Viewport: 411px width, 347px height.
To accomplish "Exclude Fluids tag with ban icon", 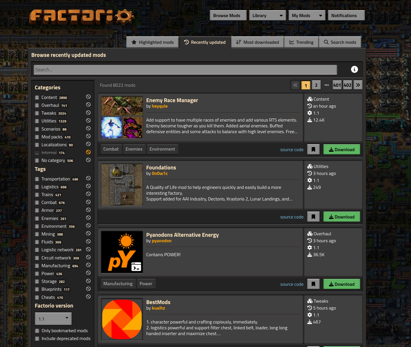I will [88, 241].
